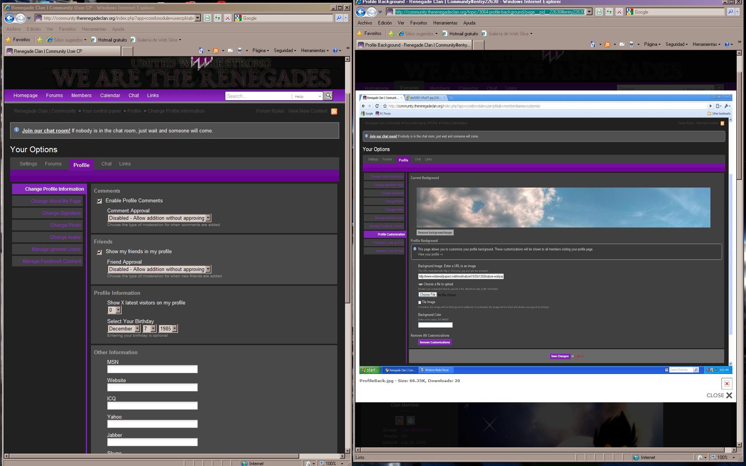The width and height of the screenshot is (746, 466).
Task: Open Seguridad dropdown in Profile Background window
Action: click(x=676, y=44)
